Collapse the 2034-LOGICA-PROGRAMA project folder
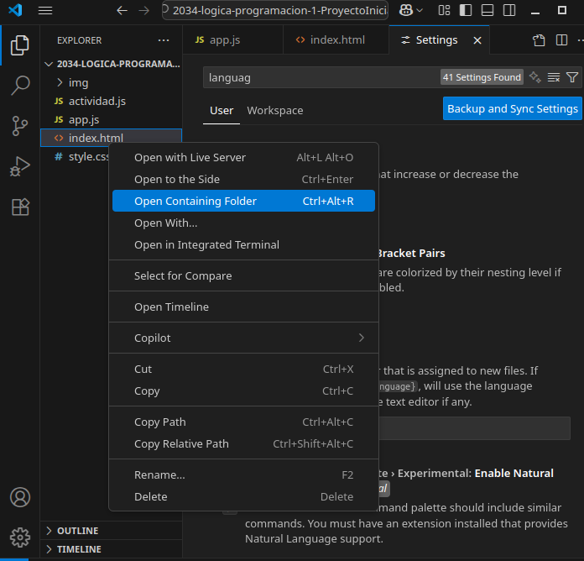This screenshot has width=584, height=561. [x=112, y=64]
